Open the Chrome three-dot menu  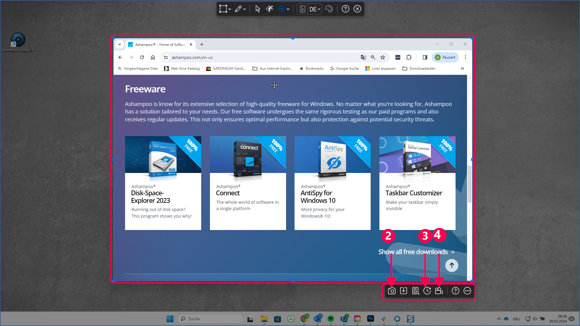(466, 57)
